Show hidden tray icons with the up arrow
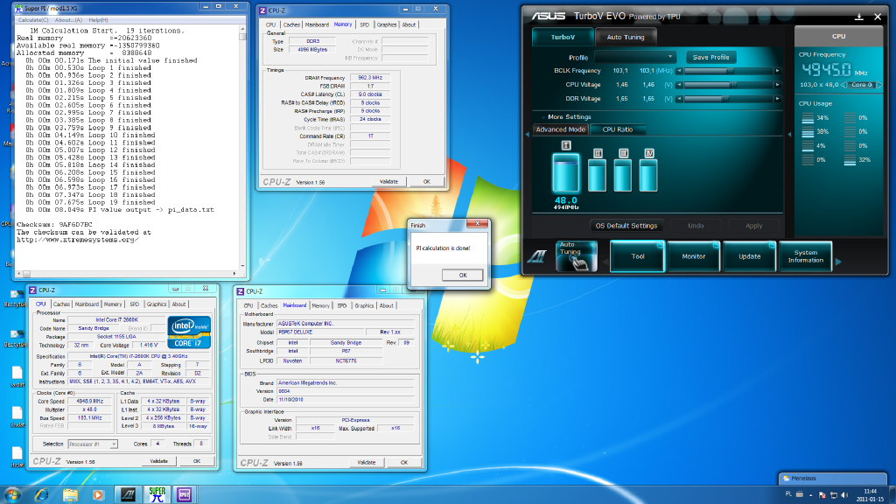 [x=810, y=495]
